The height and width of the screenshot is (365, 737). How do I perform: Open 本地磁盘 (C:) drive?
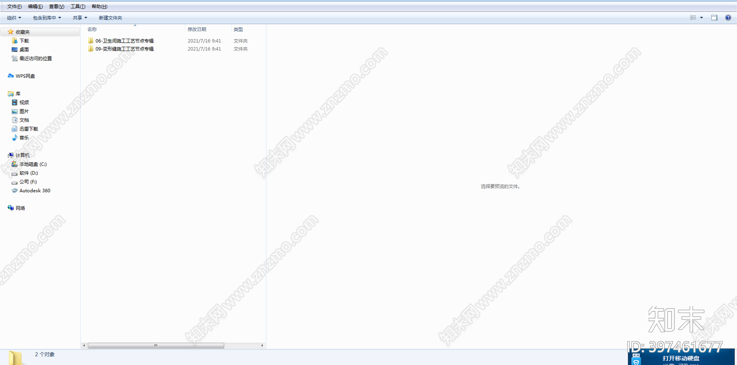33,164
